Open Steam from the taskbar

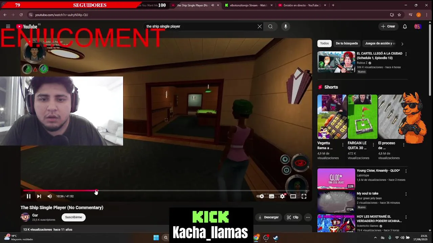(x=276, y=238)
